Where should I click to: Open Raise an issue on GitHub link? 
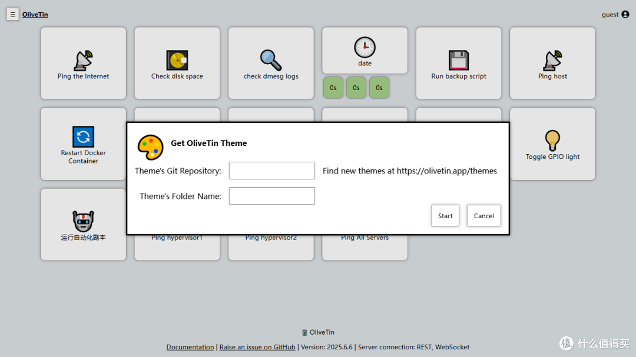coord(257,347)
